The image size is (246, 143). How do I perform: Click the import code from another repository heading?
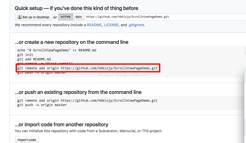[62, 125]
